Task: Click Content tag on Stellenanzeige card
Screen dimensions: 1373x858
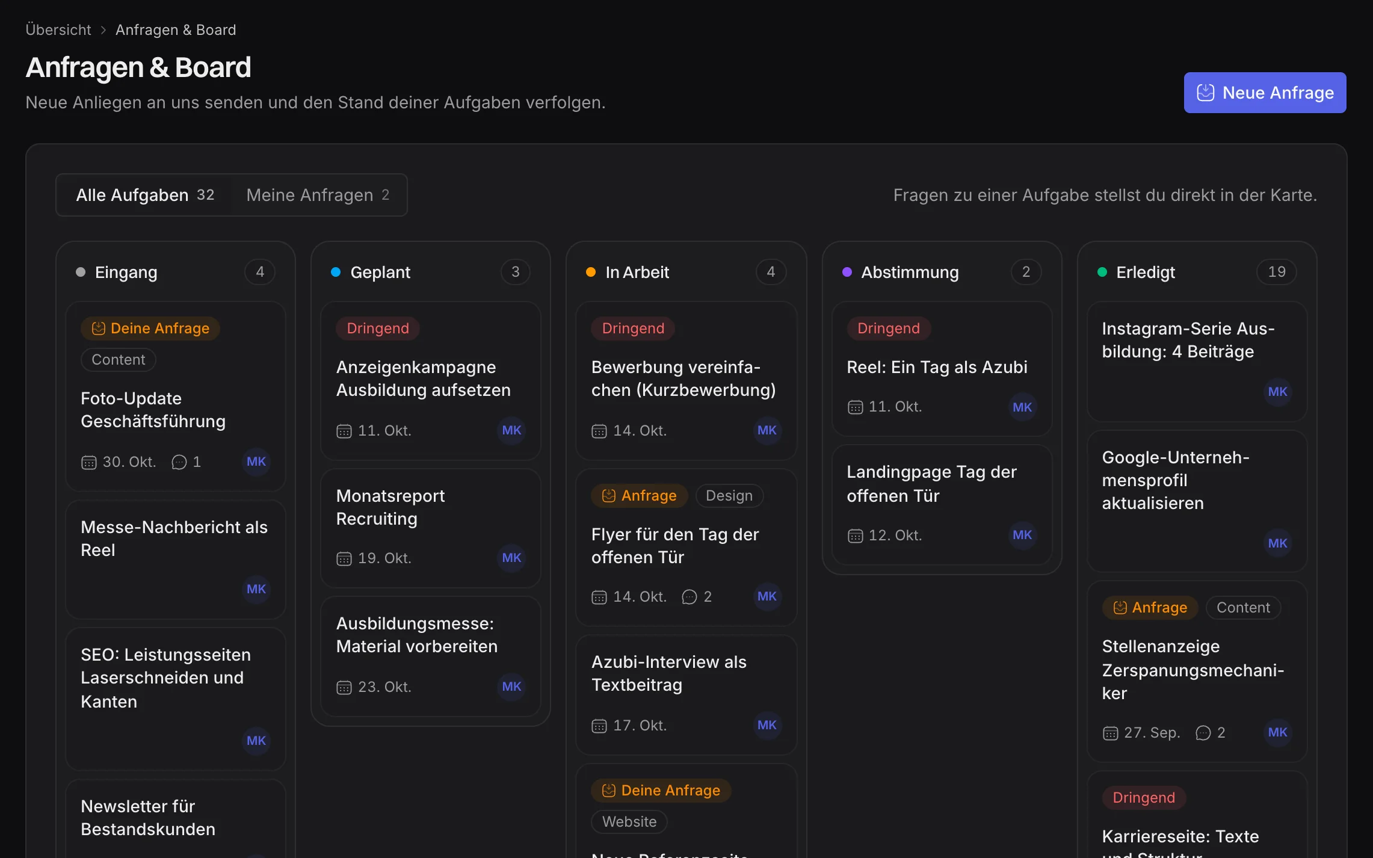Action: (1243, 608)
